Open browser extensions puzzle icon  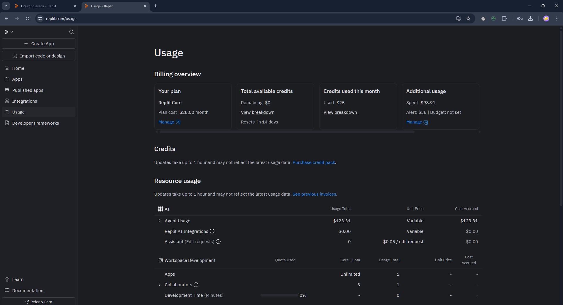click(504, 18)
